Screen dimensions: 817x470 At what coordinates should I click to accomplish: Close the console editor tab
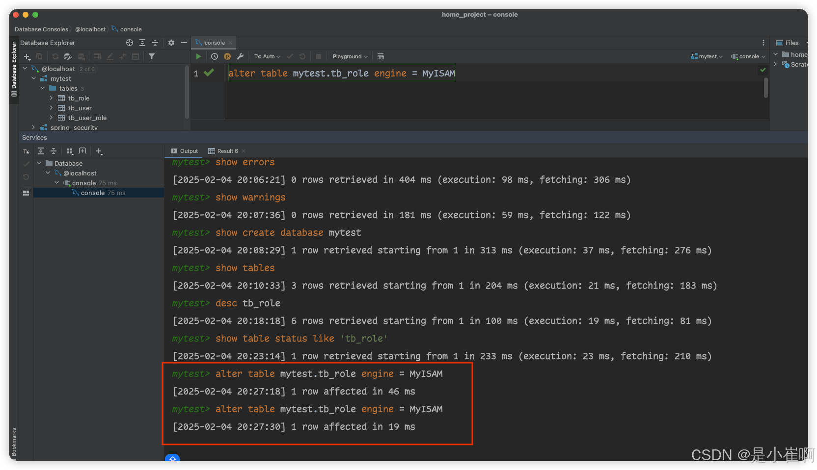pos(230,43)
